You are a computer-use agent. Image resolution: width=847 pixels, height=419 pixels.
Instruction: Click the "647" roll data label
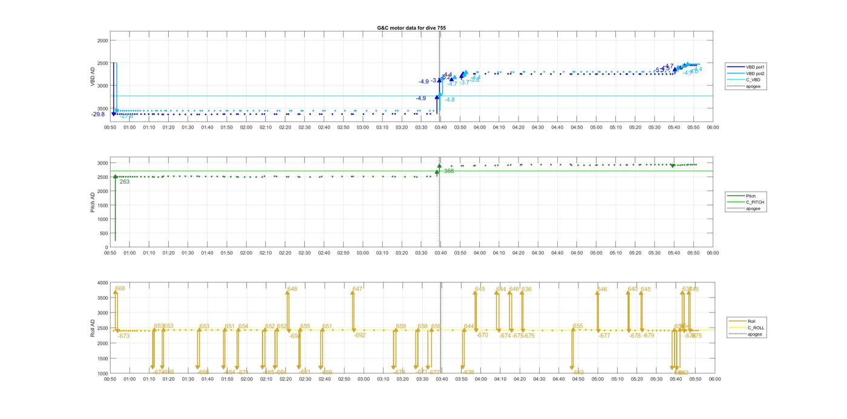357,289
